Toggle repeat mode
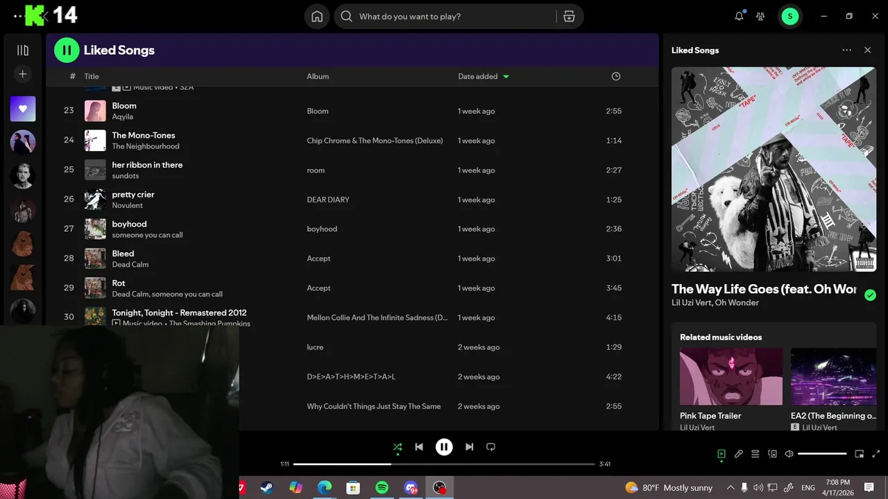Image resolution: width=888 pixels, height=499 pixels. (490, 447)
